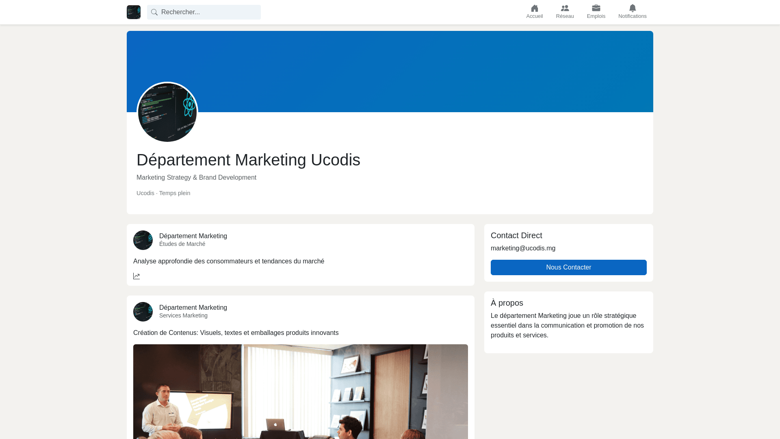Viewport: 780px width, 439px height.
Task: Open the large circular profile picture
Action: (167, 113)
